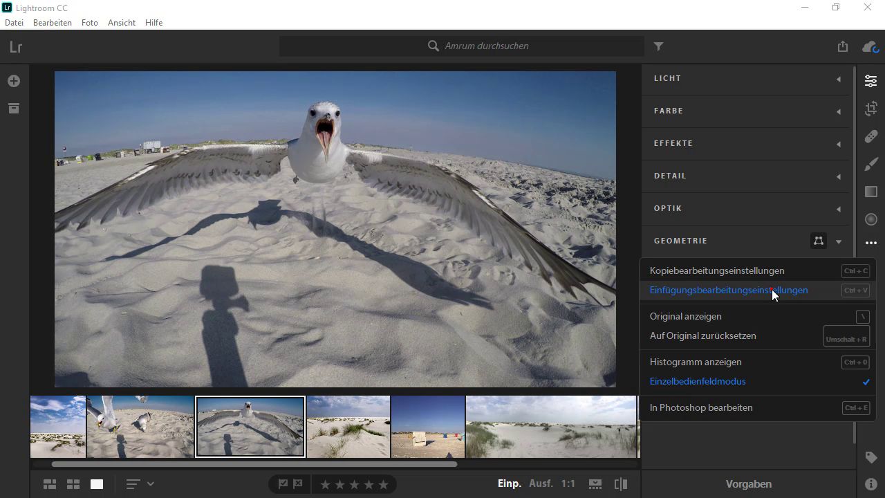The width and height of the screenshot is (885, 498).
Task: Open the Ansicht menu
Action: 122,23
